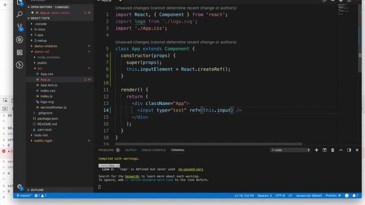This screenshot has height=205, width=365.
Task: Expand the demo-children folder
Action: click(46, 46)
